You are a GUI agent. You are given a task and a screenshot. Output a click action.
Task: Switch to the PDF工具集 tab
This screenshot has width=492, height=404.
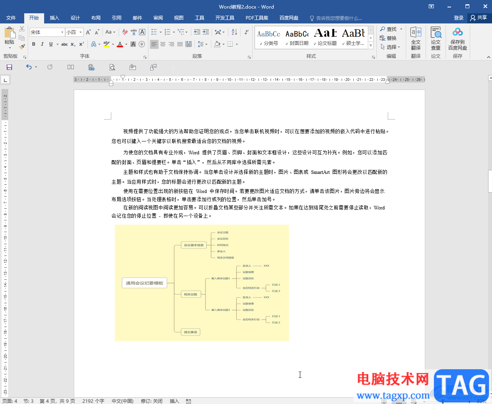pos(257,18)
